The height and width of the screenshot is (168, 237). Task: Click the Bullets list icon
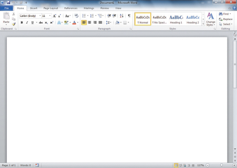pos(84,15)
